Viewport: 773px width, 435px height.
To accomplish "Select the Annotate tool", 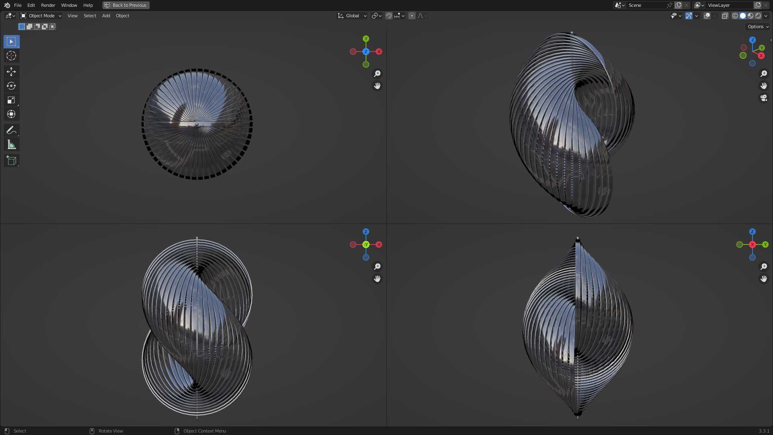I will [x=11, y=130].
